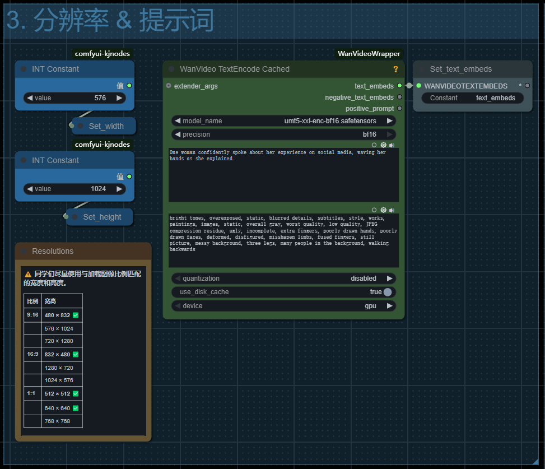Click the text_embeds output port

[x=399, y=86]
